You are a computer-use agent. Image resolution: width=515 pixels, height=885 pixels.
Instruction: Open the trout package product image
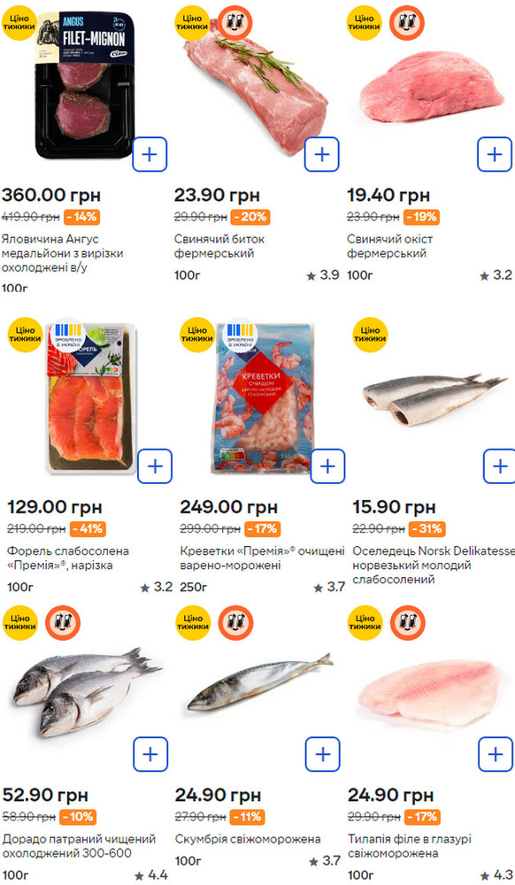[90, 398]
